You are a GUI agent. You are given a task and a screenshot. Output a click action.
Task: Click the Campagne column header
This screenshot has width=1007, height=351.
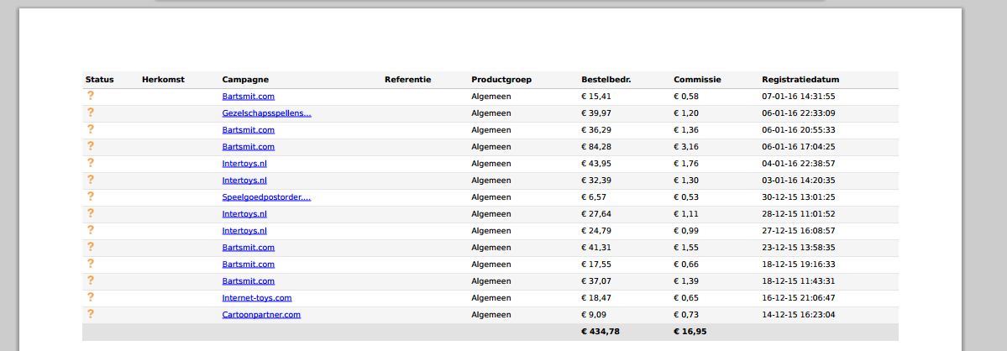point(245,80)
